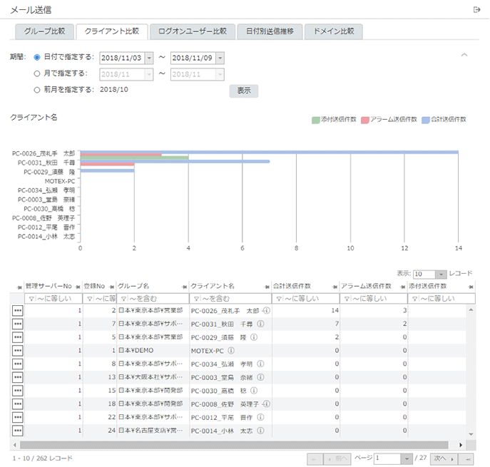The height and width of the screenshot is (467, 490).
Task: Open the ドメイン比較 tab
Action: (334, 31)
